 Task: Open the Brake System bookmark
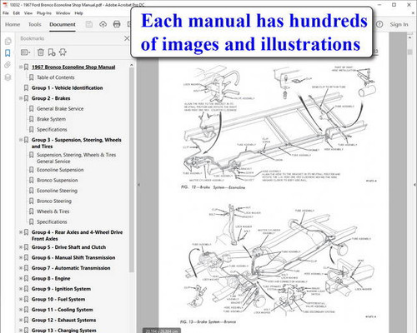point(52,119)
